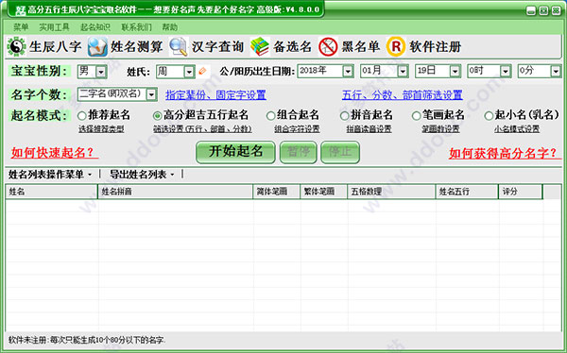Select the 组合起名 mode
Image resolution: width=567 pixels, height=353 pixels.
(x=270, y=115)
